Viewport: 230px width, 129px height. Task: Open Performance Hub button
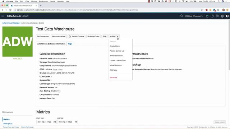coord(59,37)
